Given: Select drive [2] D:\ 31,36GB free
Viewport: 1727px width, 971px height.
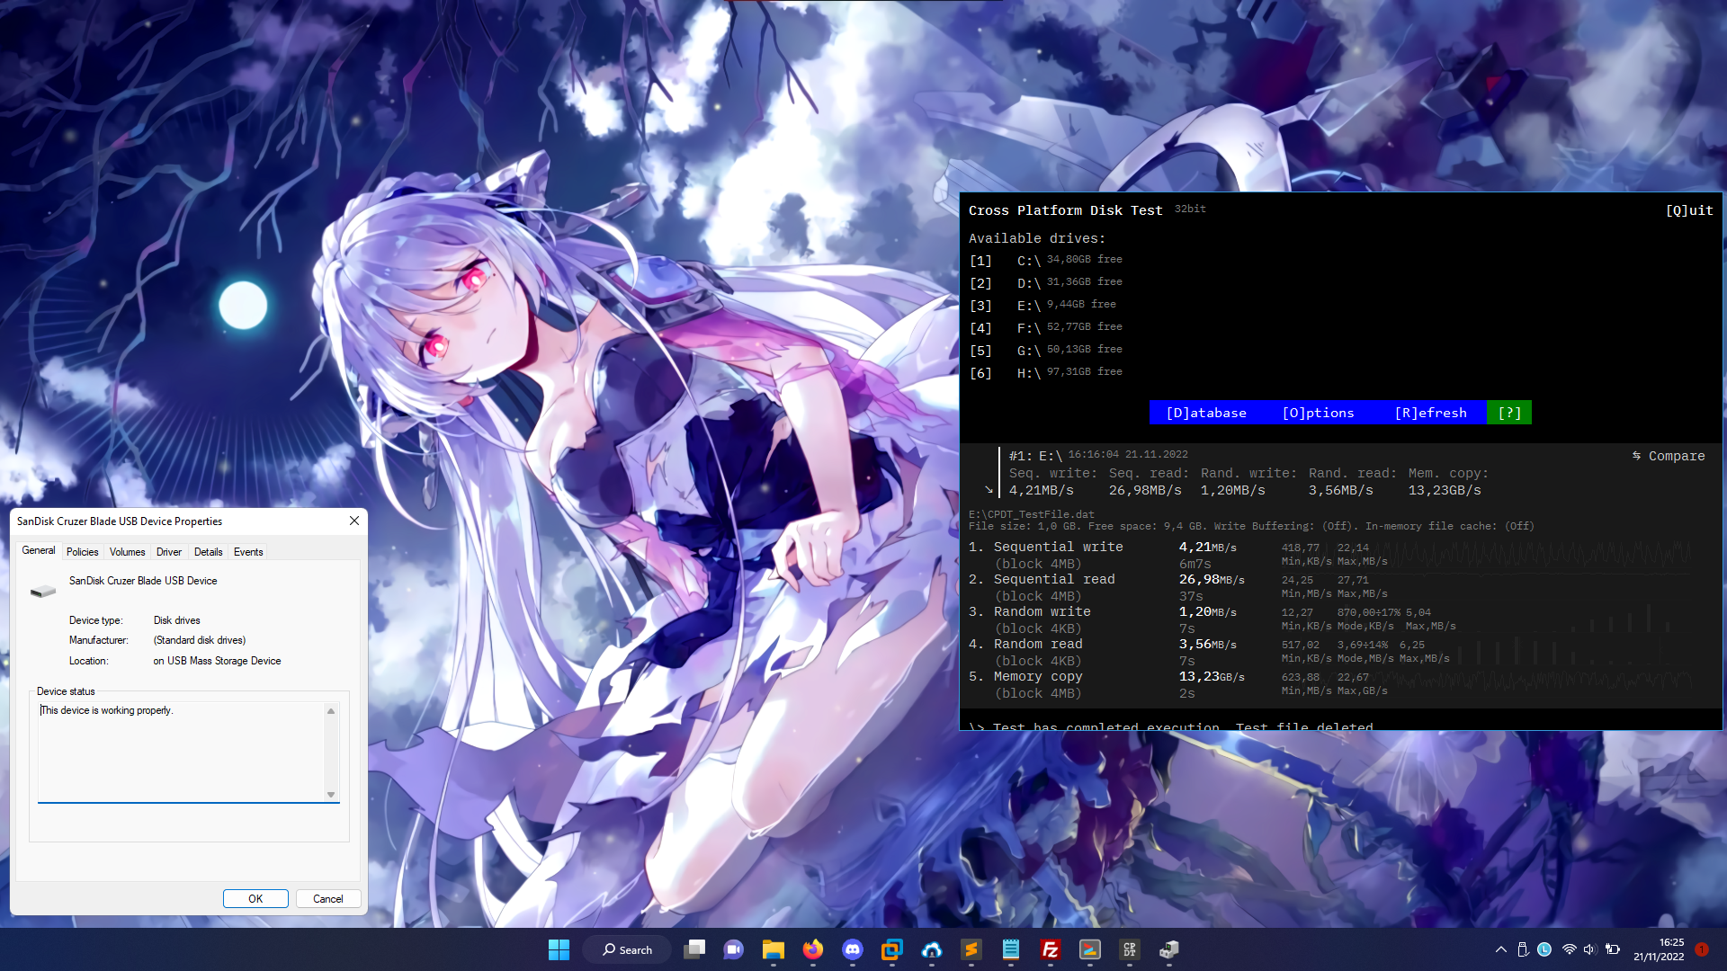Looking at the screenshot, I should [1046, 282].
